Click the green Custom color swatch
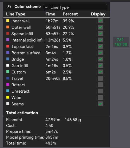130x148 pixels. 8,72
